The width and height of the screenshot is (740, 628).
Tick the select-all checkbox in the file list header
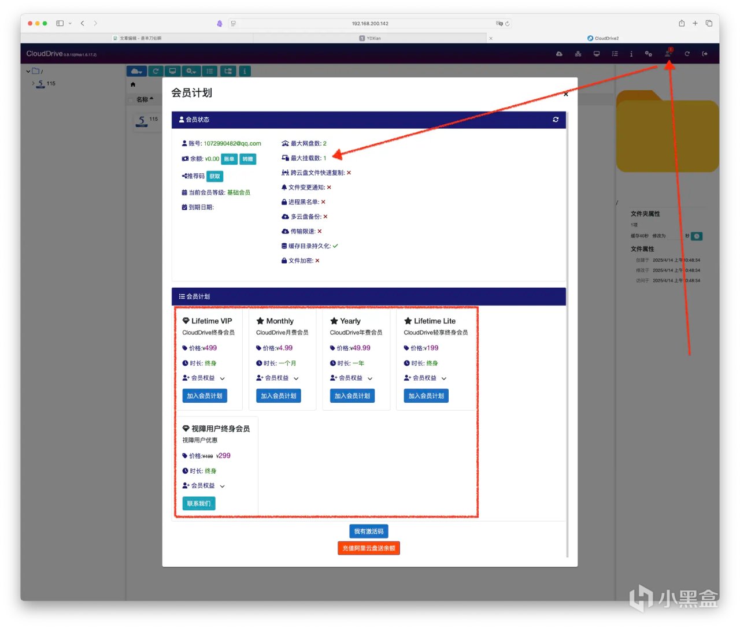tap(131, 100)
